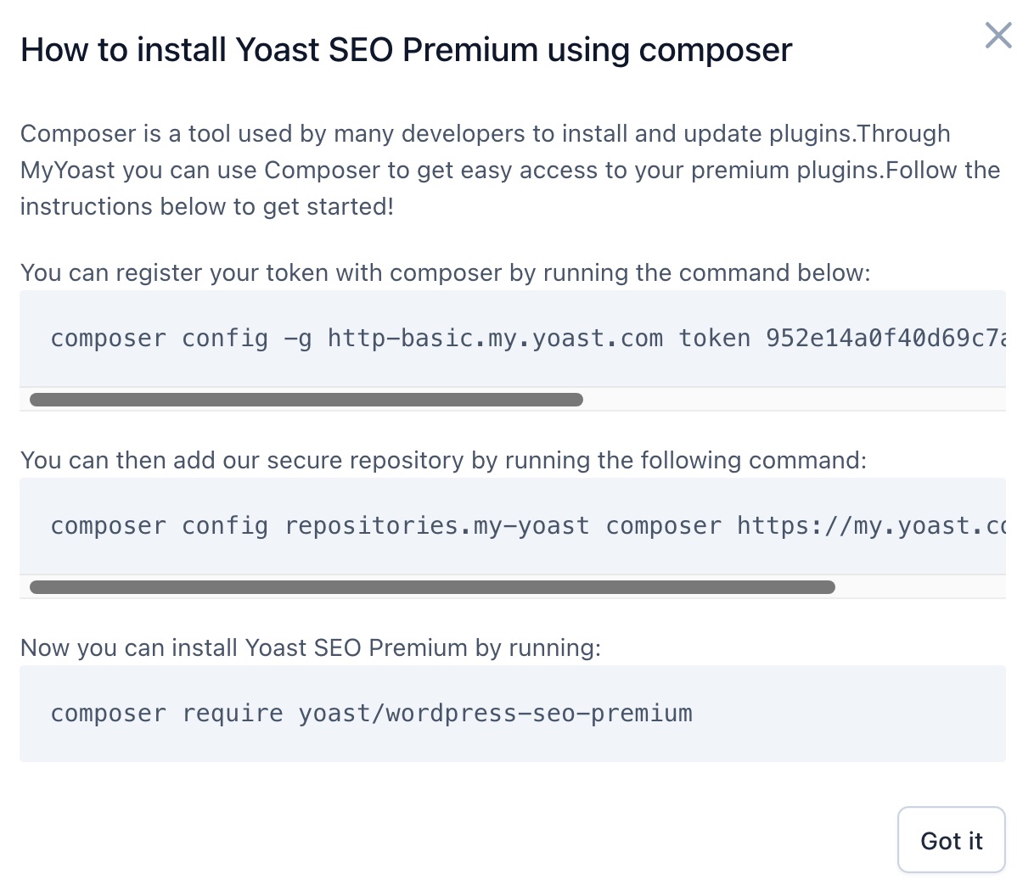The image size is (1034, 891).
Task: Click repositories.my-yoast in the second command
Action: (437, 526)
